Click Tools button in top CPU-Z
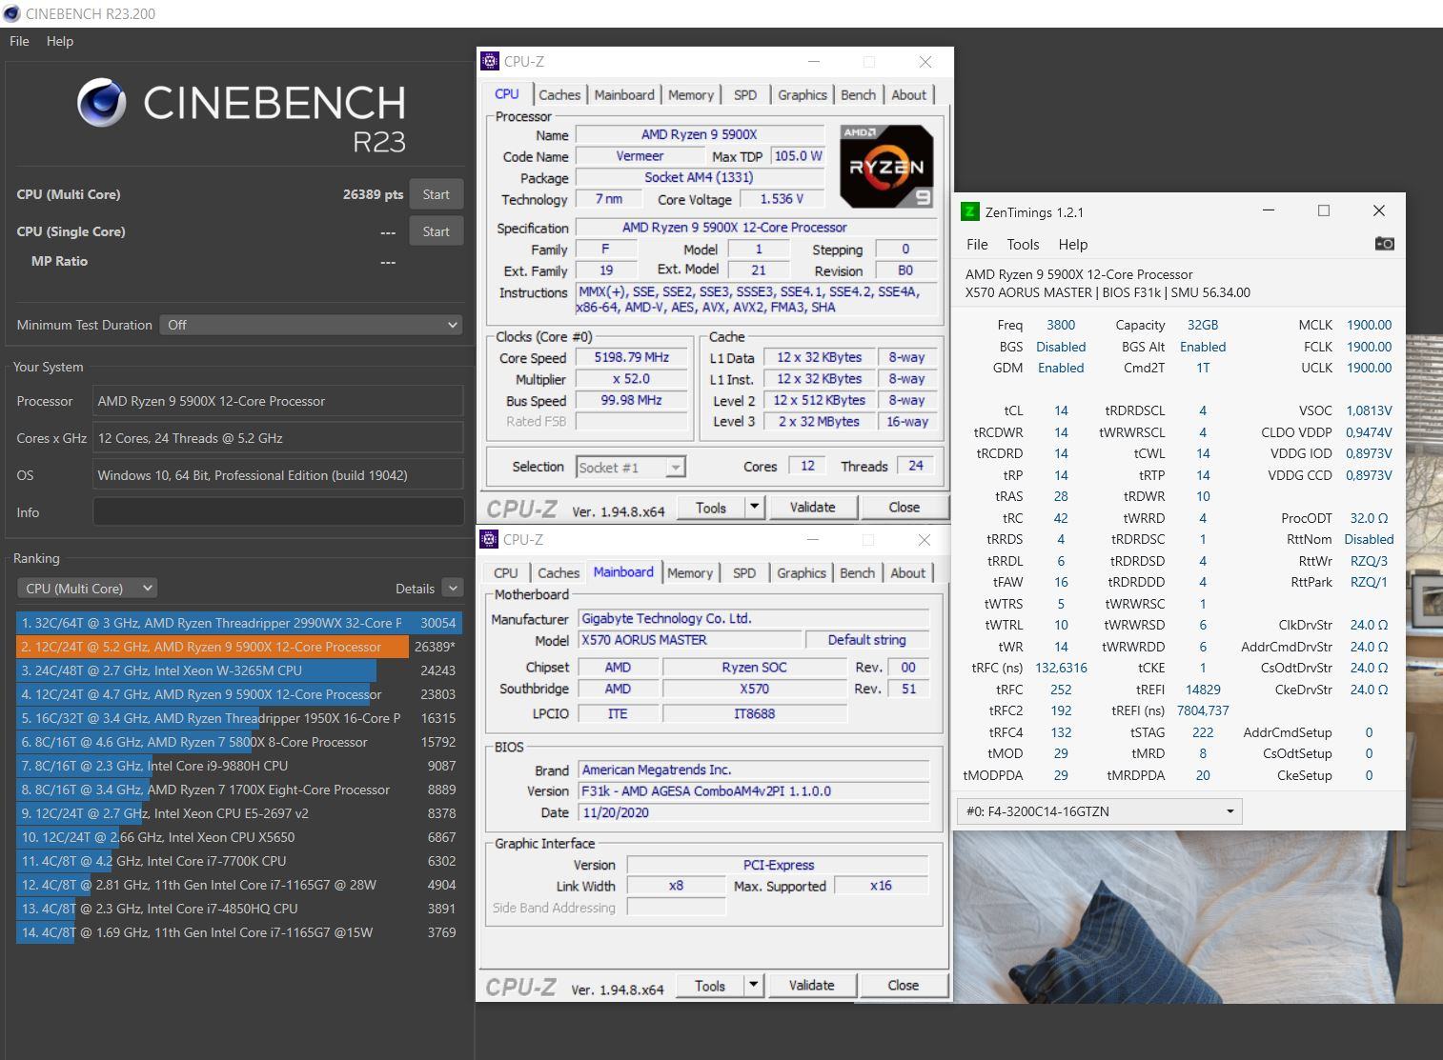Viewport: 1443px width, 1060px height. pos(711,508)
